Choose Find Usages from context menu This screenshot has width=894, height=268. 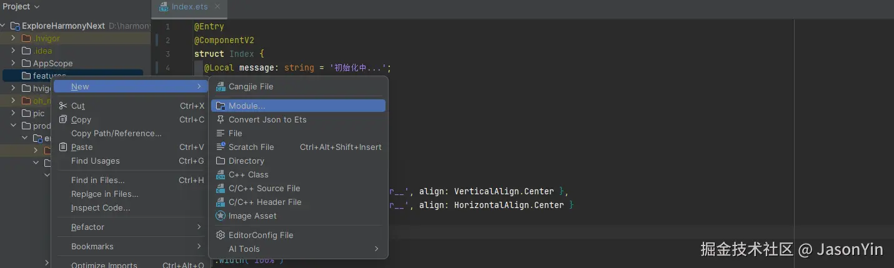pyautogui.click(x=95, y=161)
